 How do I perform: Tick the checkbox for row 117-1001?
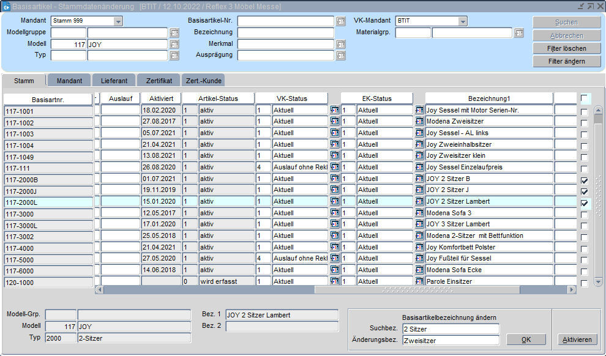[x=585, y=113]
